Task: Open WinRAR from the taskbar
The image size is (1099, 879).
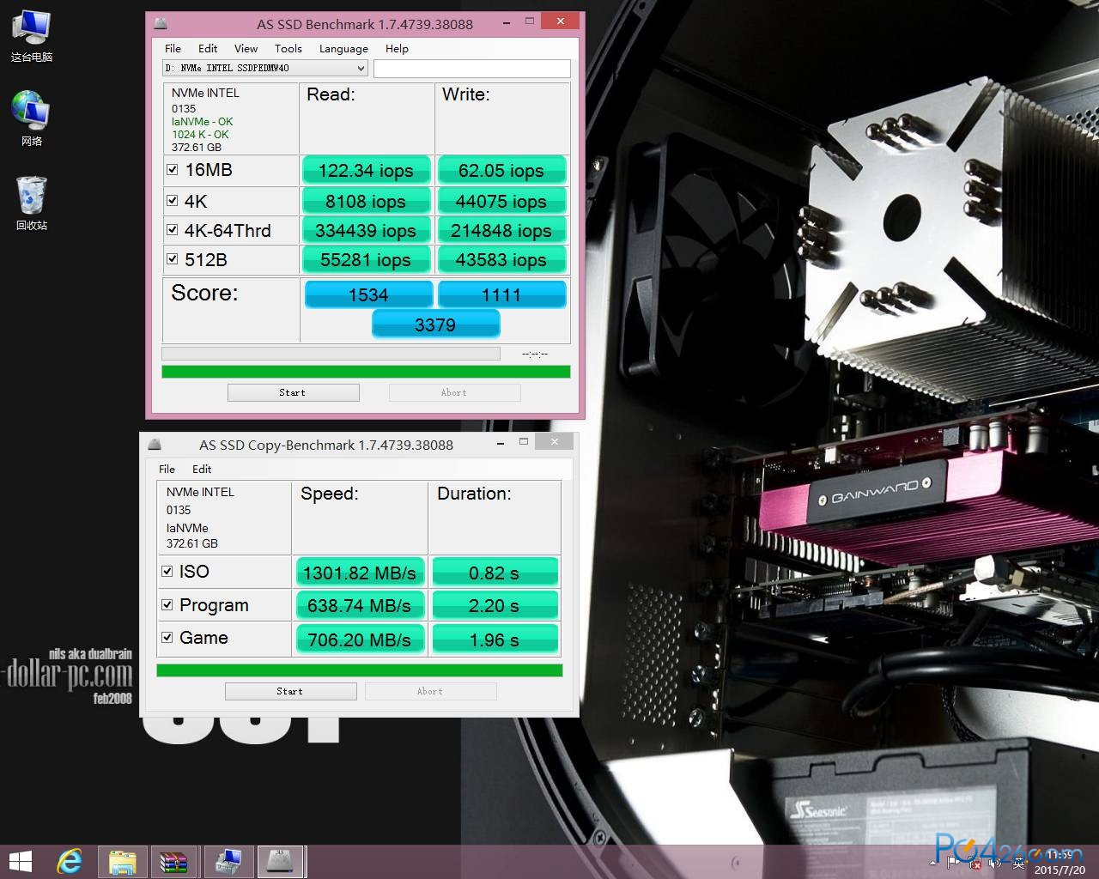Action: tap(174, 861)
